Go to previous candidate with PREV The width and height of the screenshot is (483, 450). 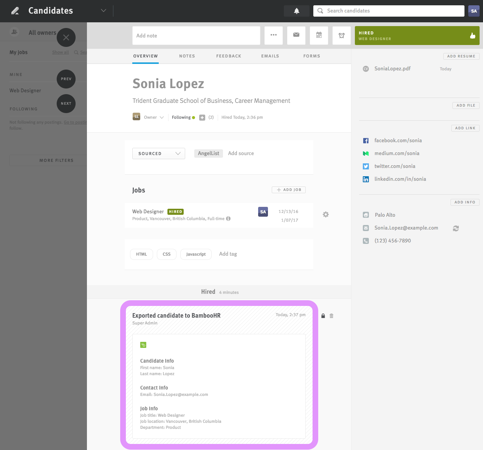[66, 79]
